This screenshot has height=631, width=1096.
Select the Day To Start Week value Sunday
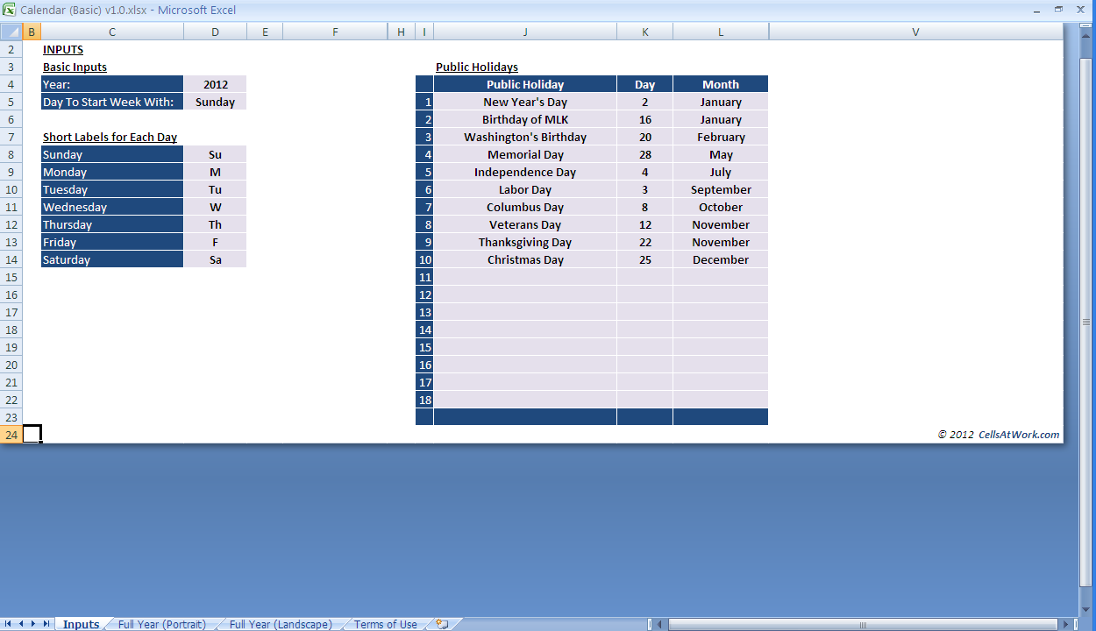[x=215, y=102]
